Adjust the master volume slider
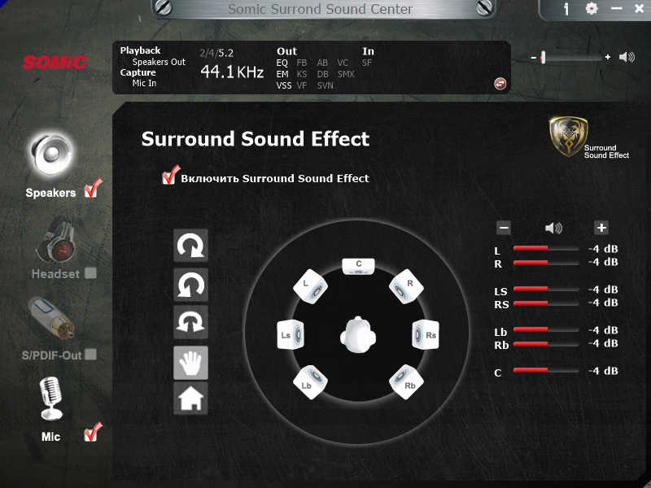The height and width of the screenshot is (488, 651). [x=571, y=57]
